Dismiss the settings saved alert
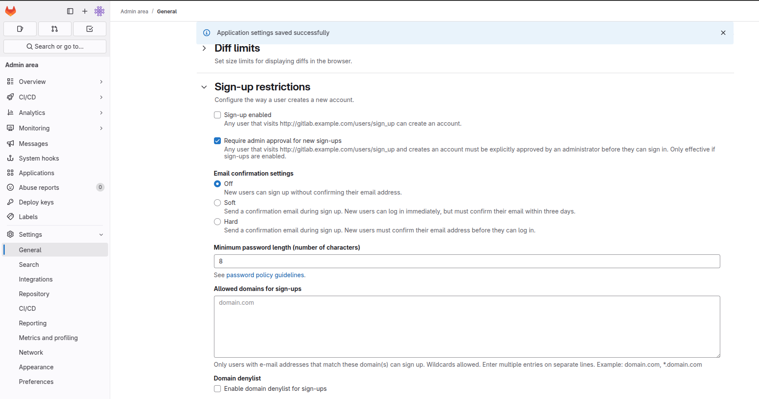 (723, 33)
